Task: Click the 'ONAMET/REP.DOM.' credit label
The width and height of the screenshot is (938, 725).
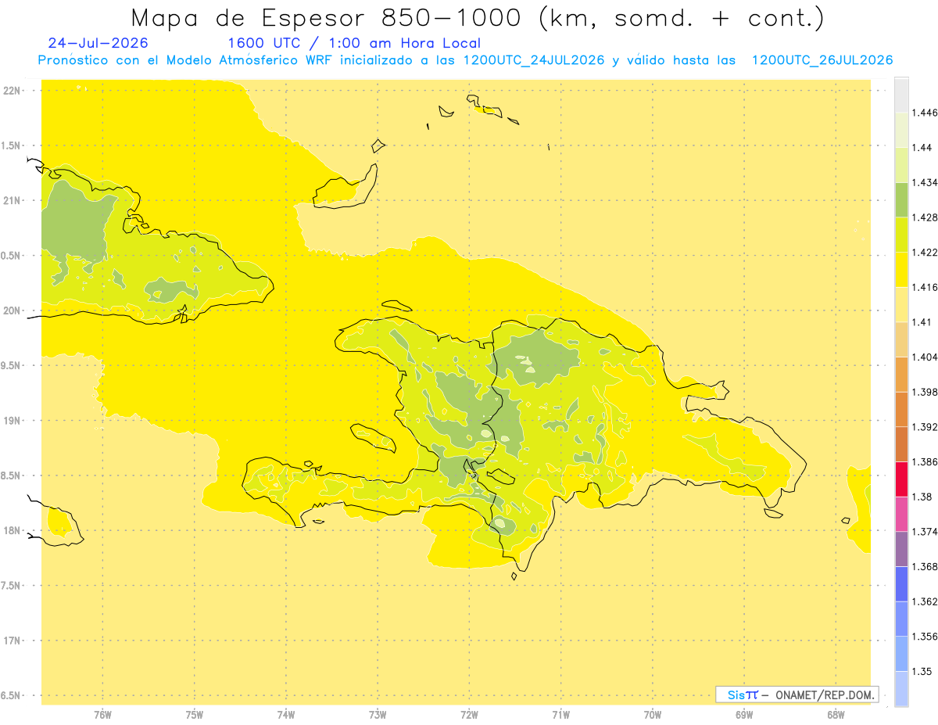Action: (x=826, y=694)
